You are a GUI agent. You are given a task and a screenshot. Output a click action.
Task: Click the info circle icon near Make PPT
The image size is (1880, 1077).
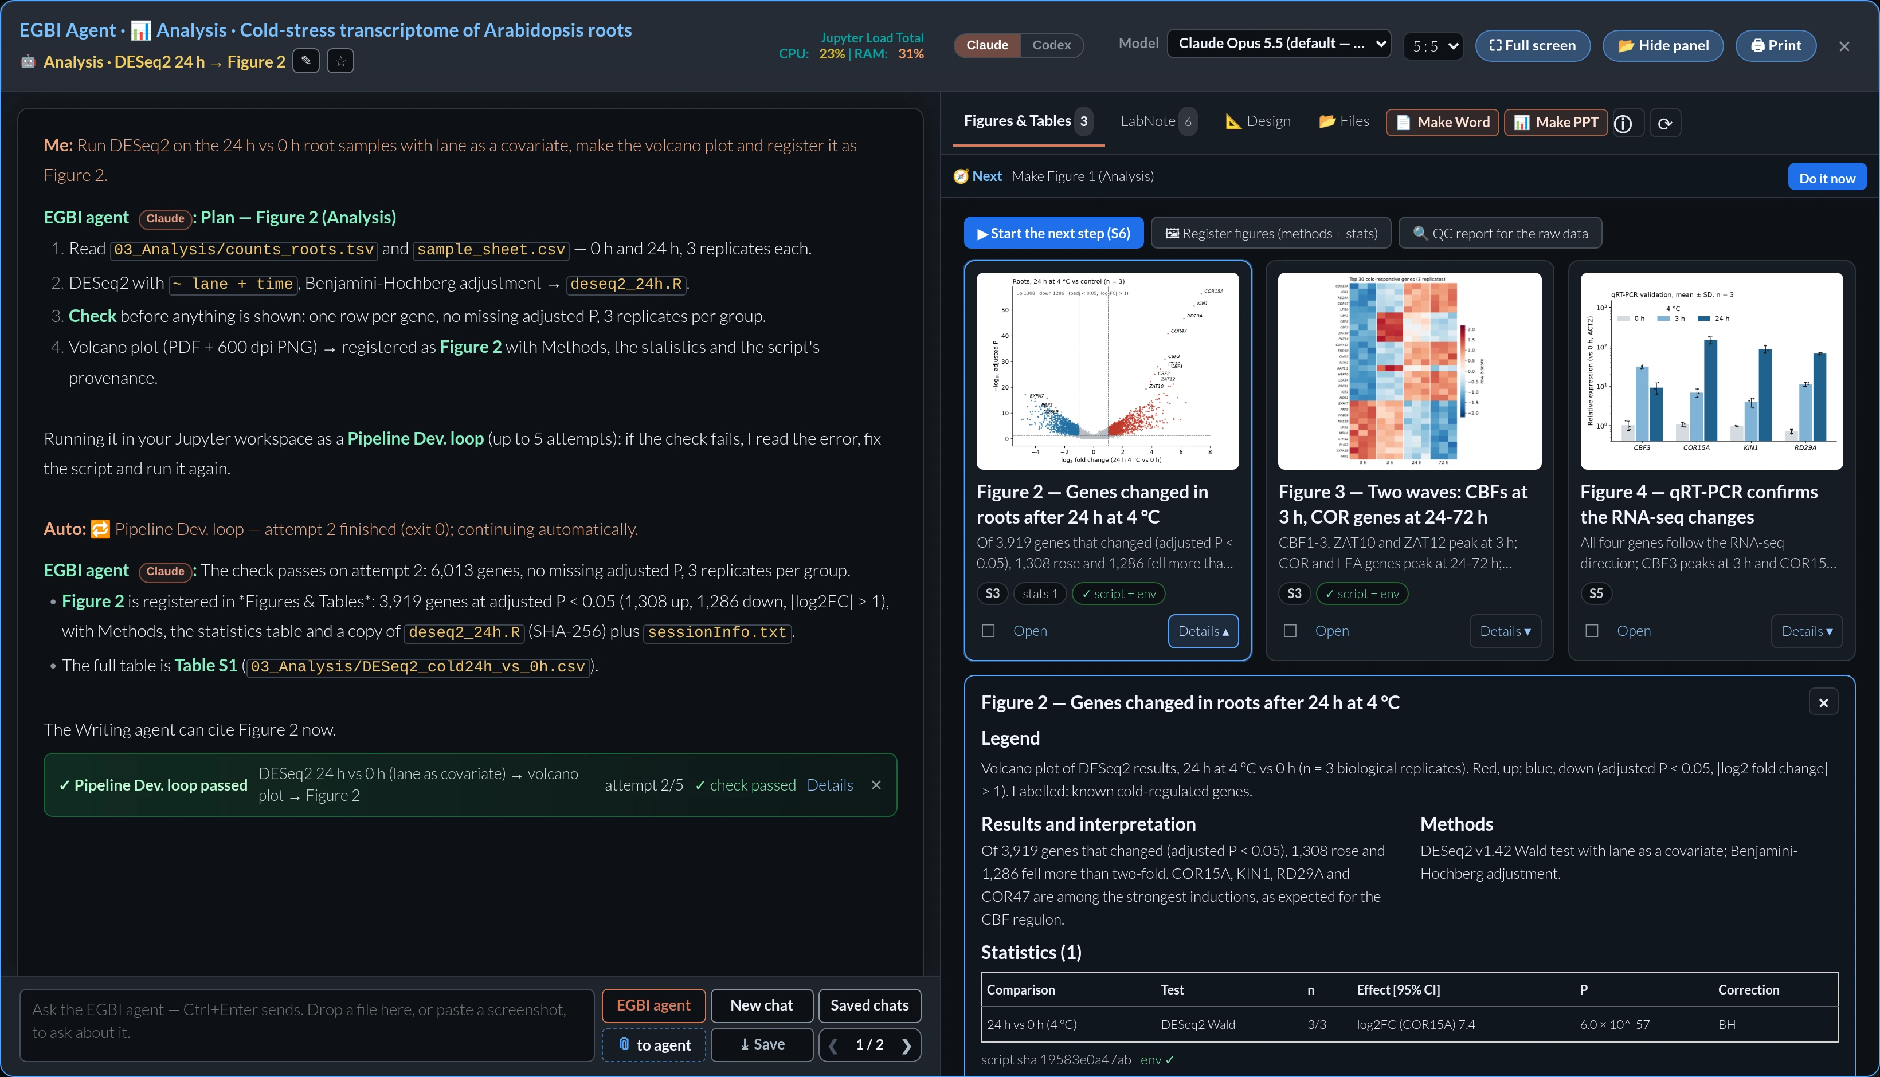click(1623, 123)
